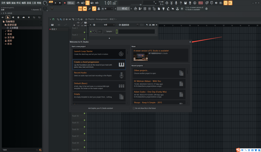Click the metronome icon in toolbar

tap(78, 3)
